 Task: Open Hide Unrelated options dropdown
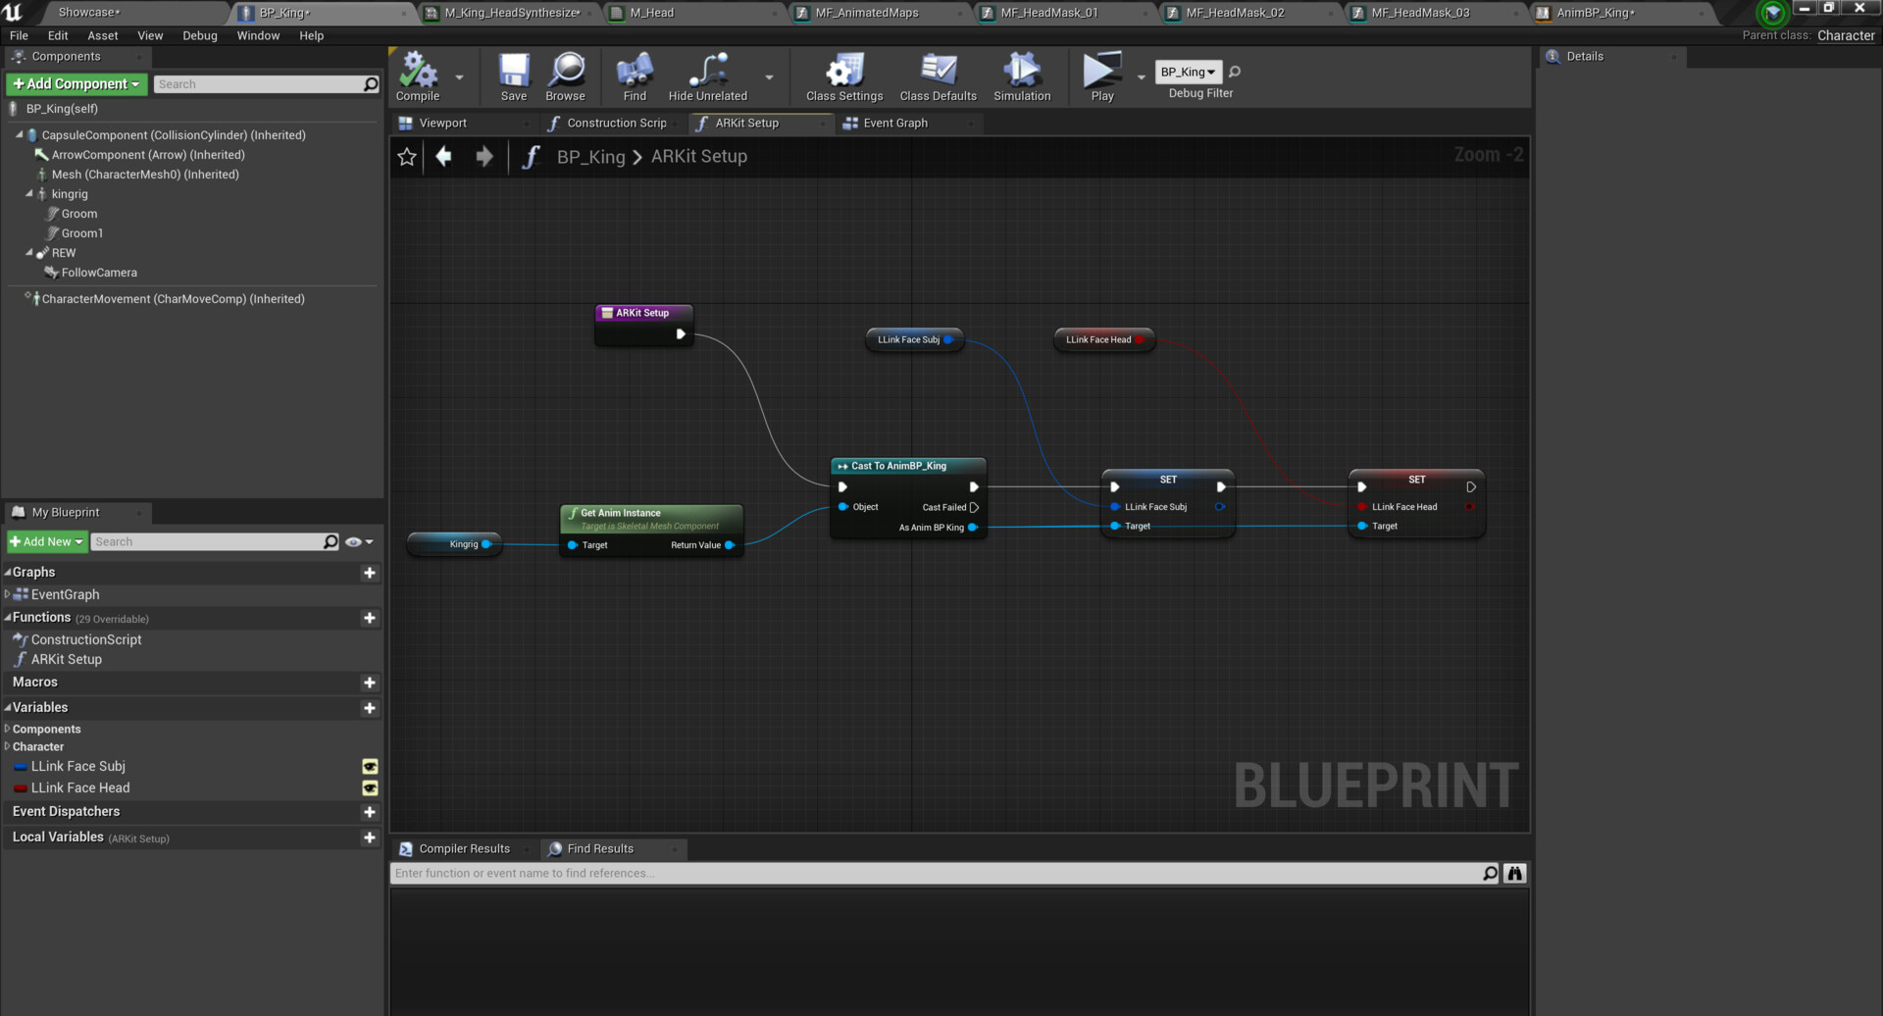click(769, 76)
